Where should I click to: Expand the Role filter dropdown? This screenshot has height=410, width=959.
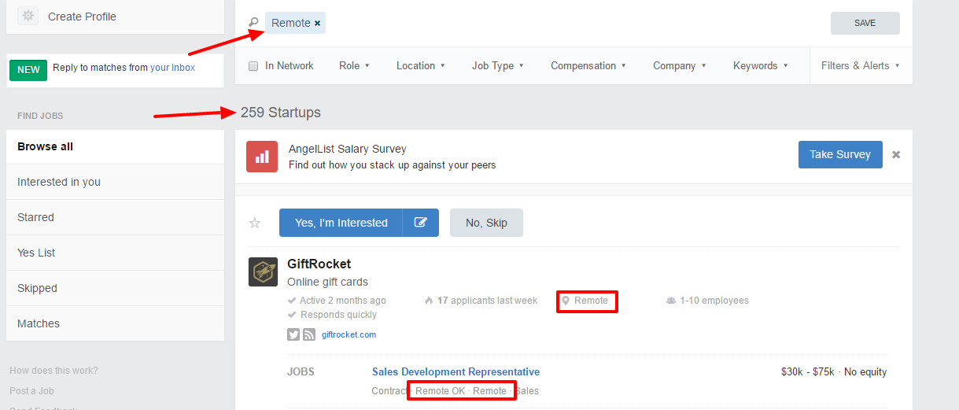(x=354, y=66)
